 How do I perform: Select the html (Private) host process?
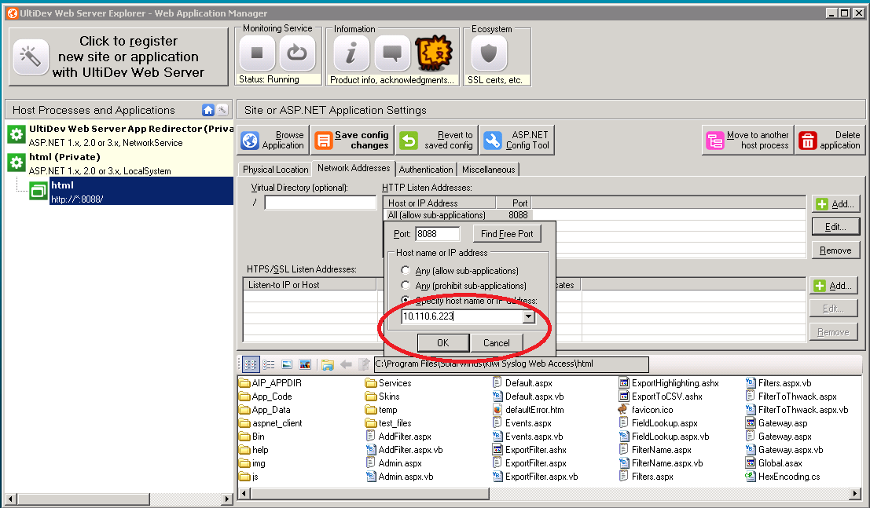pos(119,163)
